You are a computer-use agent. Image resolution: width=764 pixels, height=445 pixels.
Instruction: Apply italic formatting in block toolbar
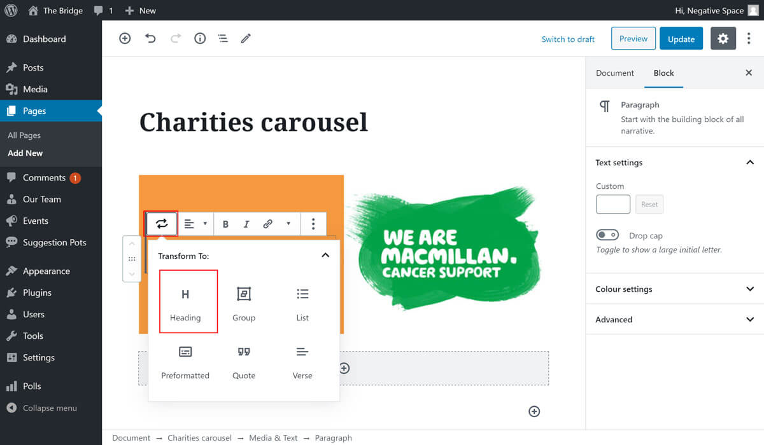pyautogui.click(x=246, y=224)
